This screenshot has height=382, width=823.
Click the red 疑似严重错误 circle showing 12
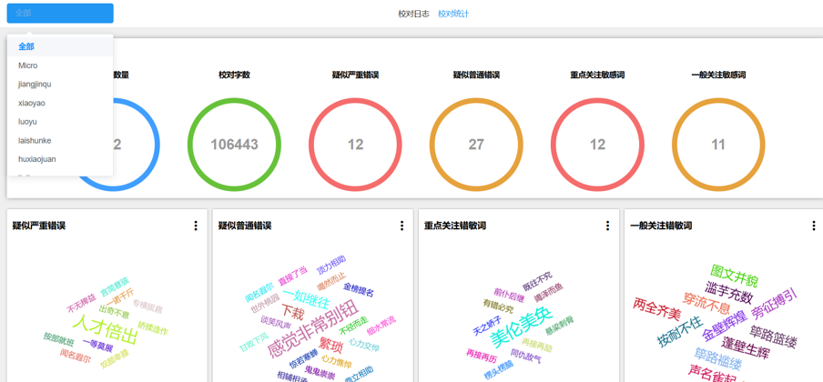click(x=355, y=145)
